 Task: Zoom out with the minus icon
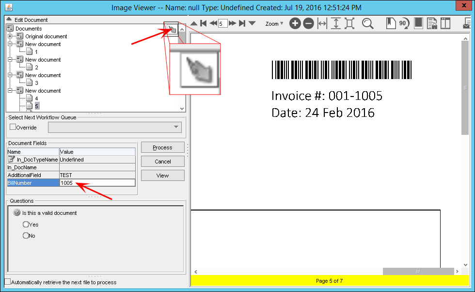tap(308, 23)
